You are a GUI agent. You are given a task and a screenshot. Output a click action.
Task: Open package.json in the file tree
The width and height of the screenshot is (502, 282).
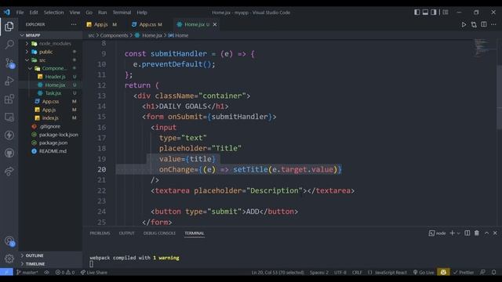tap(53, 143)
